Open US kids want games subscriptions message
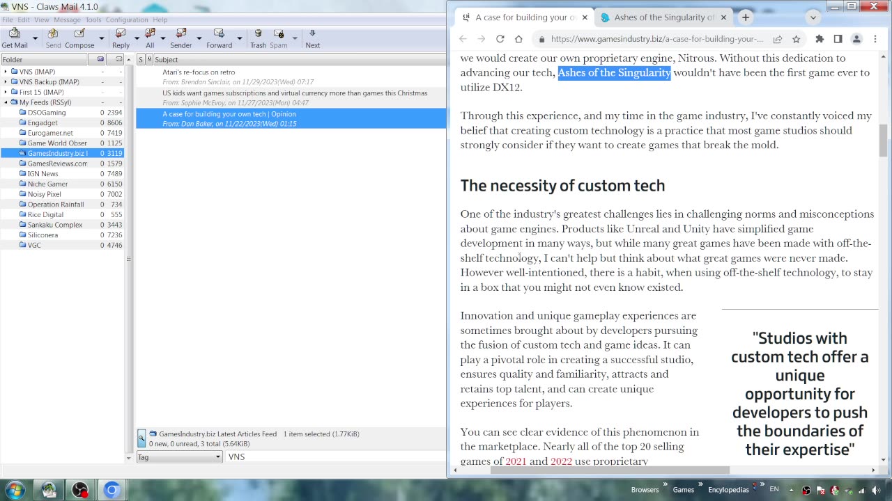Image resolution: width=892 pixels, height=501 pixels. (x=291, y=98)
